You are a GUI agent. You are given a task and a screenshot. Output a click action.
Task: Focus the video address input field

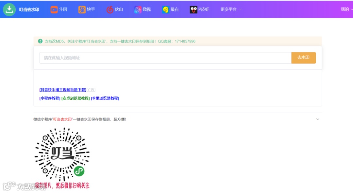tap(165, 58)
